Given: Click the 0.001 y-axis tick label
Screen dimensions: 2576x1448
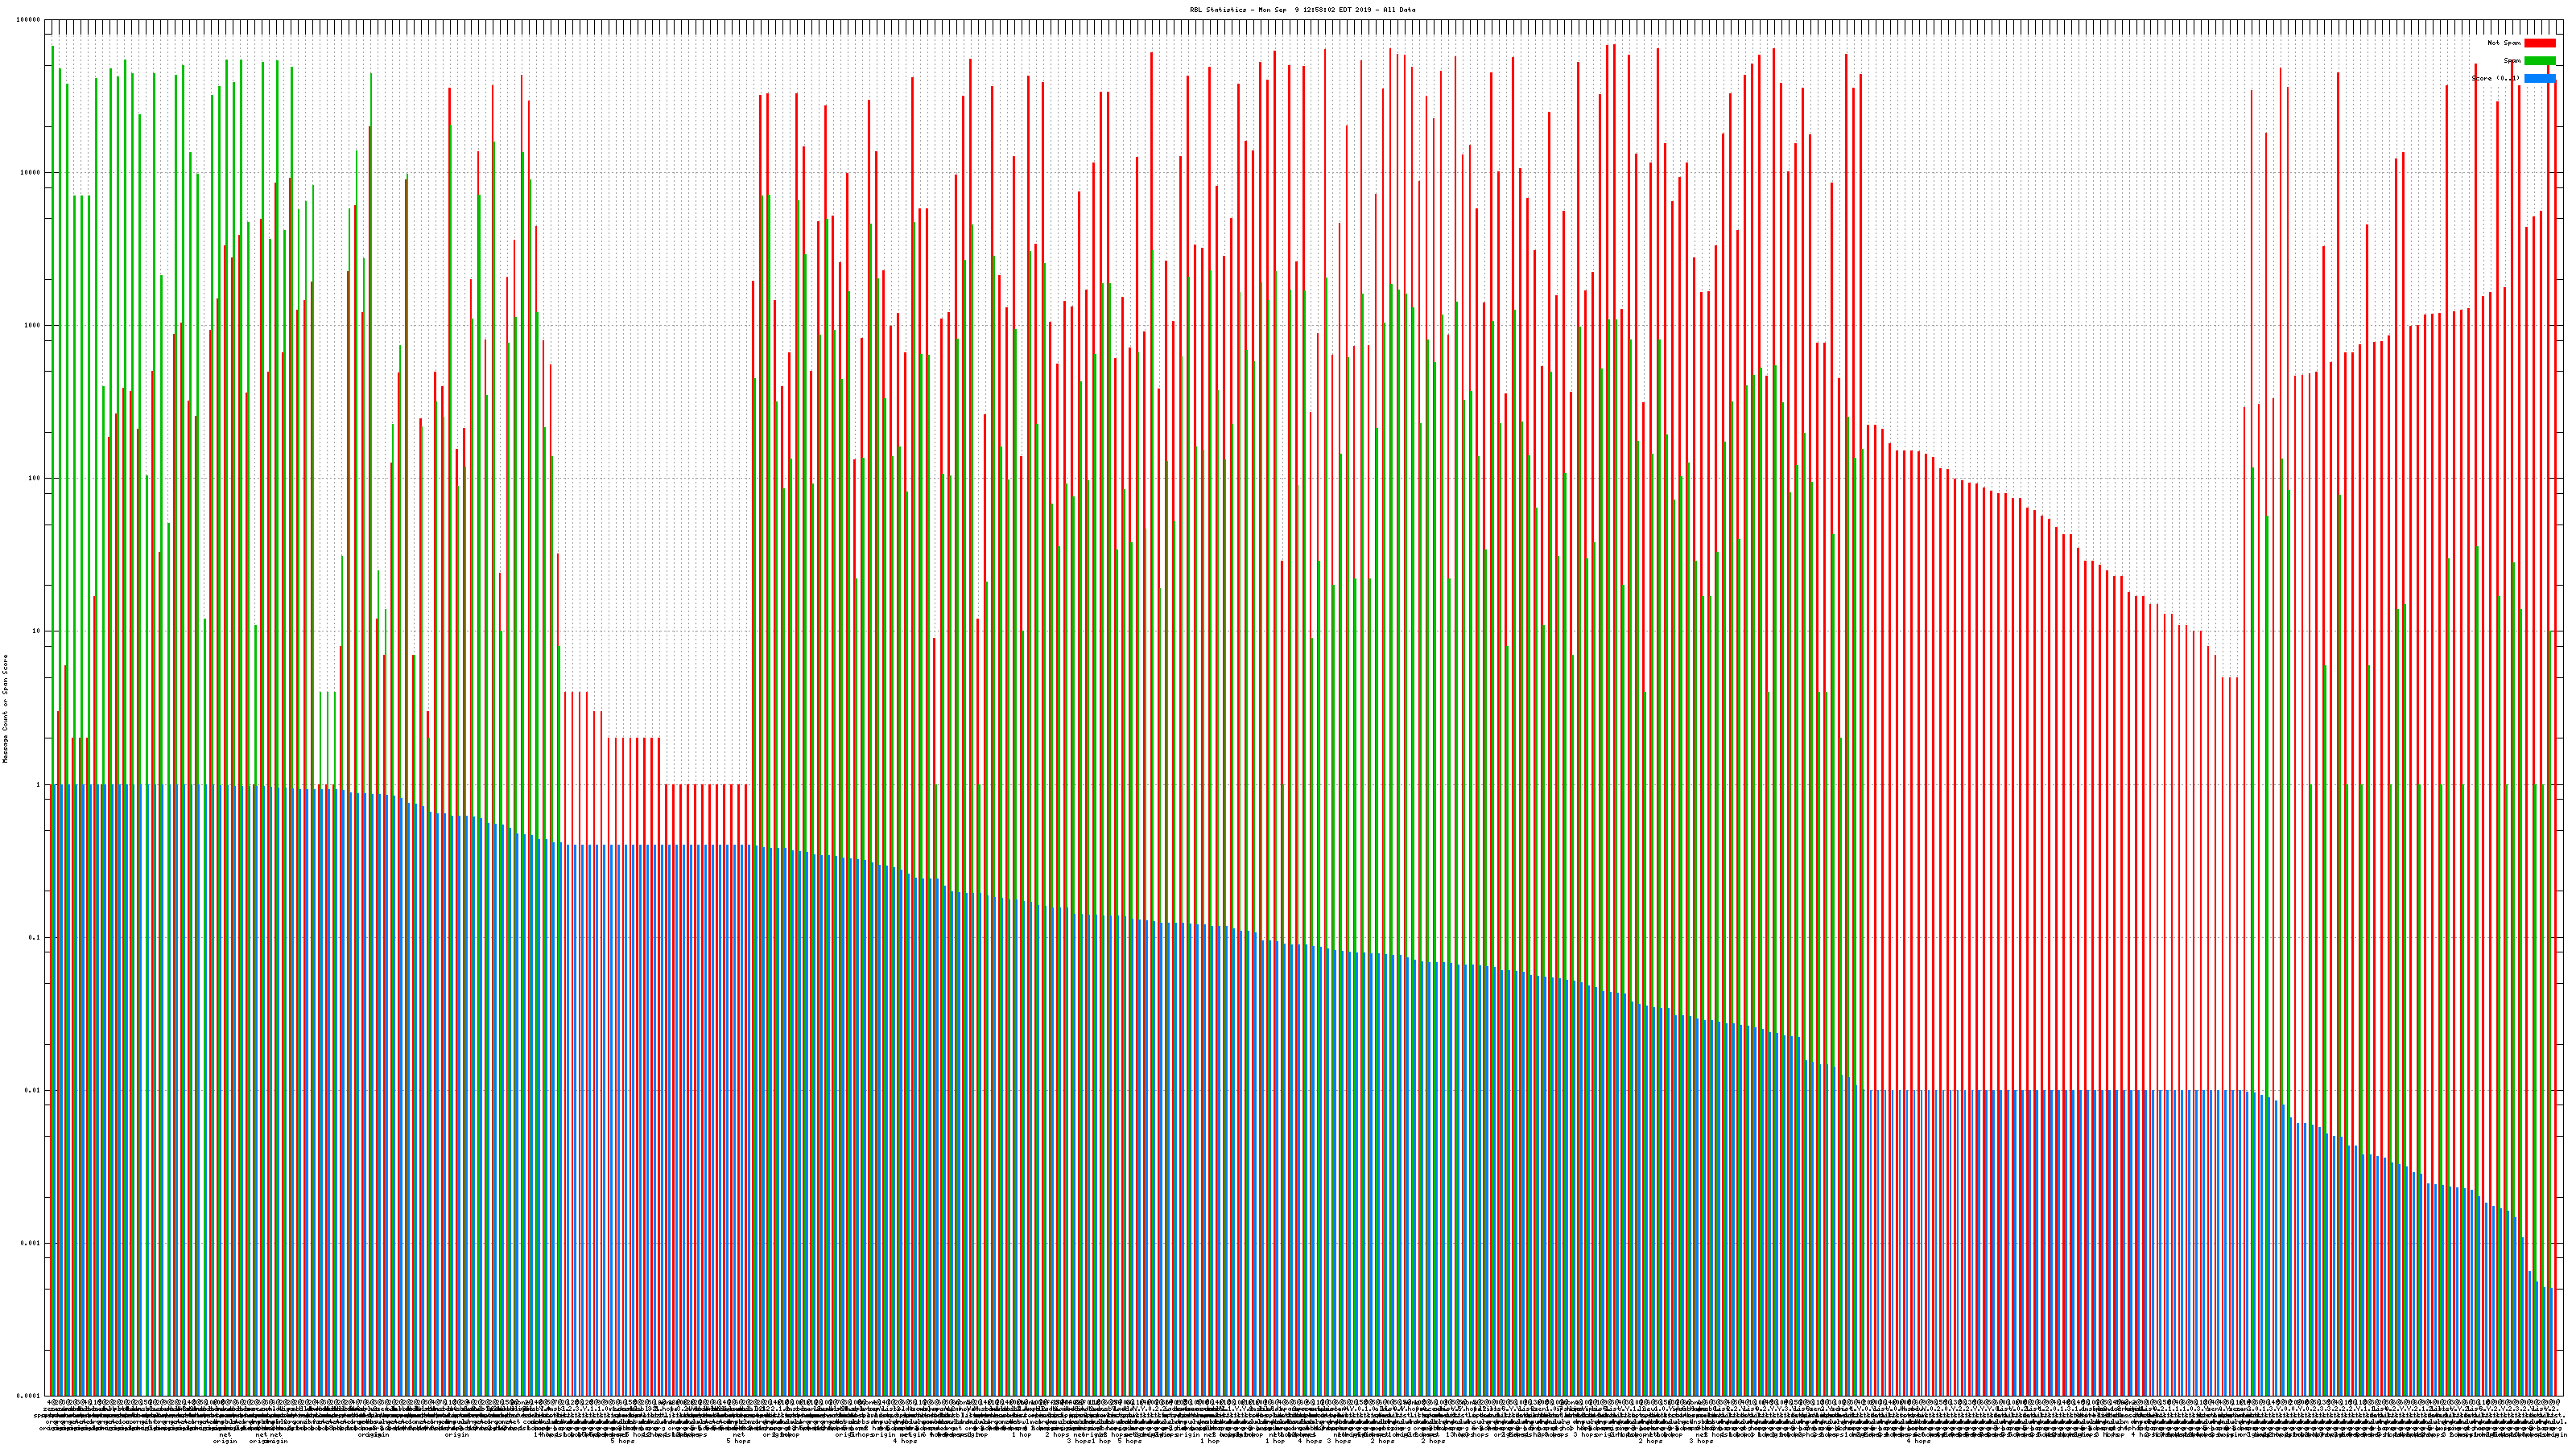Looking at the screenshot, I should coord(31,1243).
